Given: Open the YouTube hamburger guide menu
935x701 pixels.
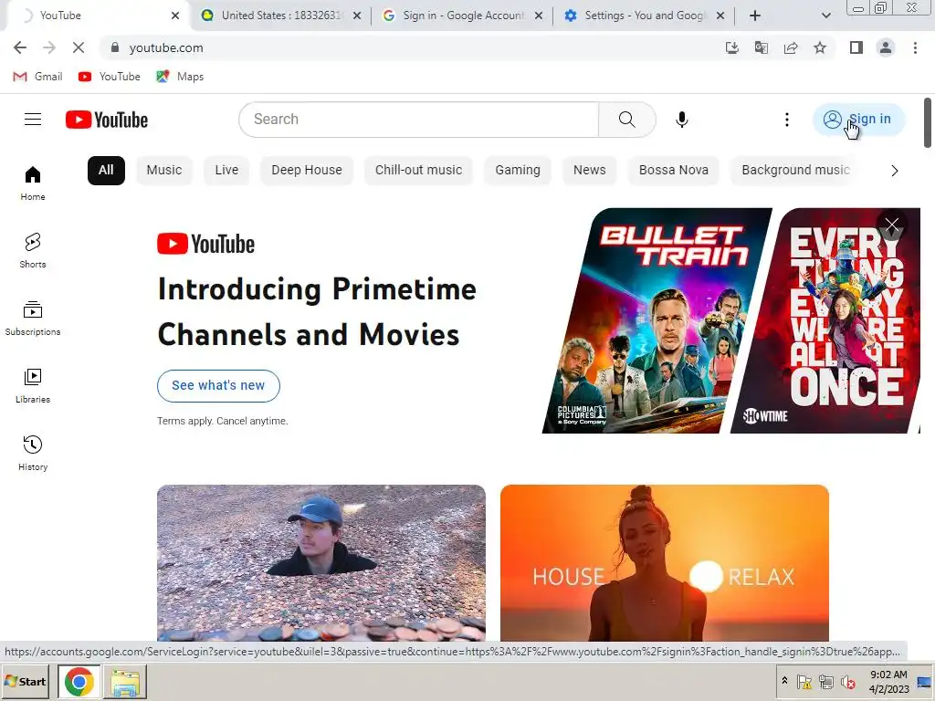Looking at the screenshot, I should tap(33, 120).
